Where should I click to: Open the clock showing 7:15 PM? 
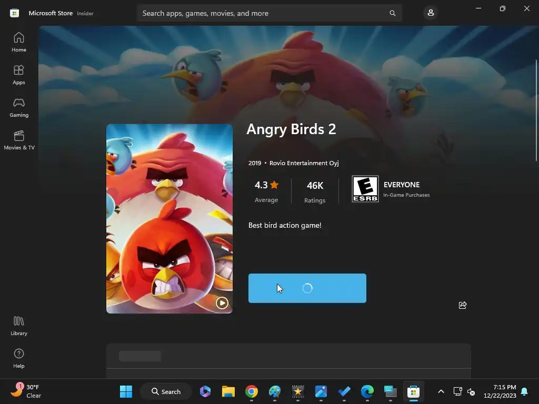500,391
